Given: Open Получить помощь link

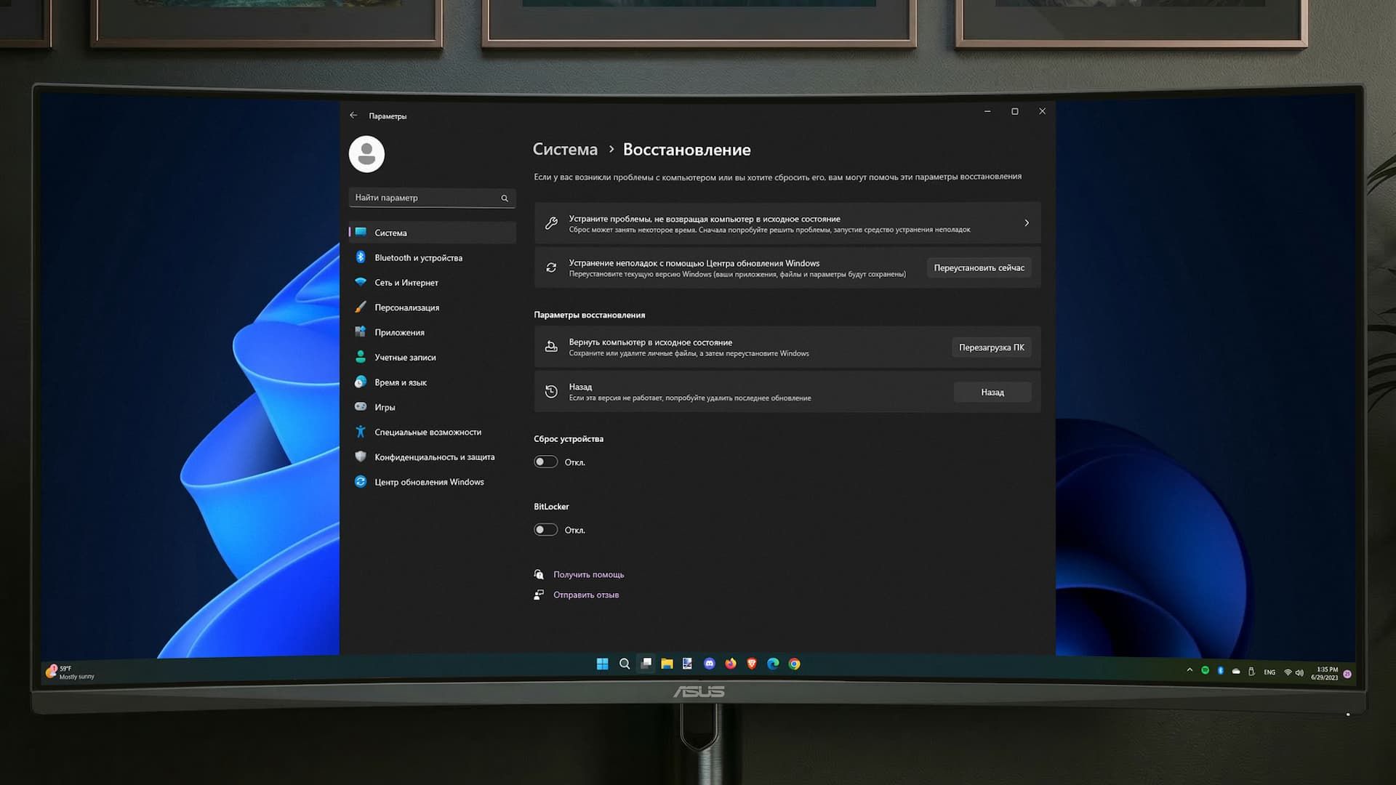Looking at the screenshot, I should tap(588, 574).
